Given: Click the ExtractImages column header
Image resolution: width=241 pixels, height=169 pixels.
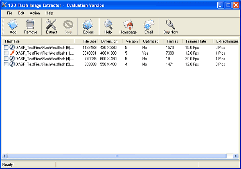Looking at the screenshot, I should click(226, 41).
